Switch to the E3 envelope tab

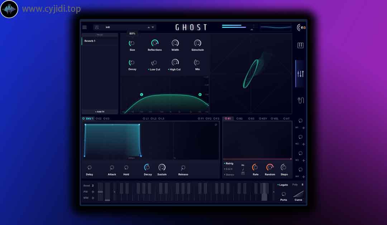[x=106, y=119]
